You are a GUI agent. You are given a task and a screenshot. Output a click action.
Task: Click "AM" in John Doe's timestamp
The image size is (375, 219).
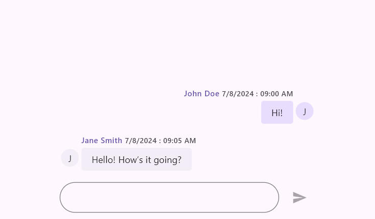click(x=287, y=94)
